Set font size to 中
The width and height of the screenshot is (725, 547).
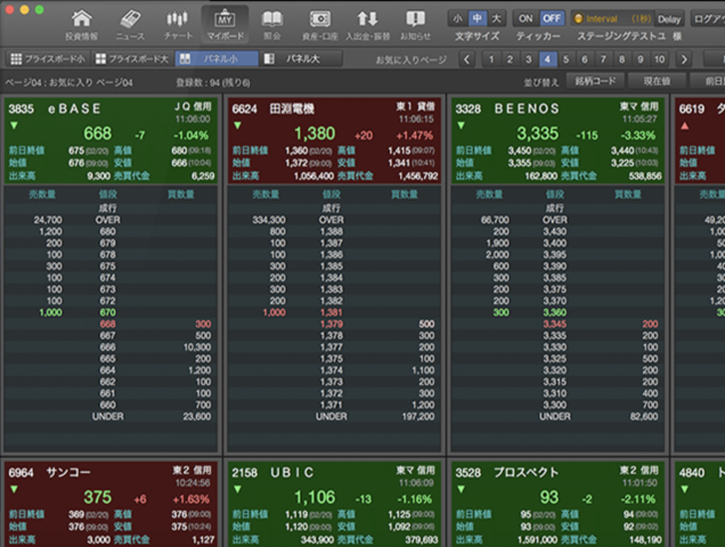[x=477, y=19]
